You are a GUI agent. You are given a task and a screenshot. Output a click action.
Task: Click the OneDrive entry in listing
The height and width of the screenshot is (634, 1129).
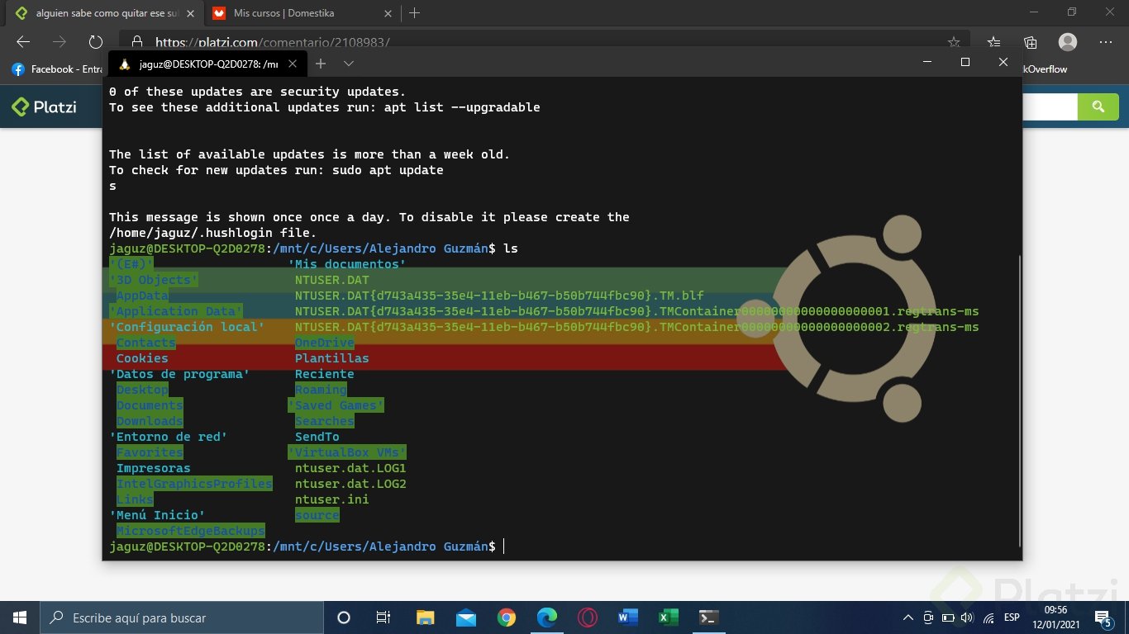(325, 343)
